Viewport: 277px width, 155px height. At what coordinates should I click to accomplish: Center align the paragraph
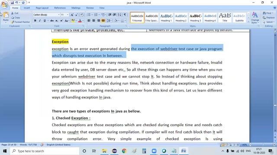(x=93, y=21)
